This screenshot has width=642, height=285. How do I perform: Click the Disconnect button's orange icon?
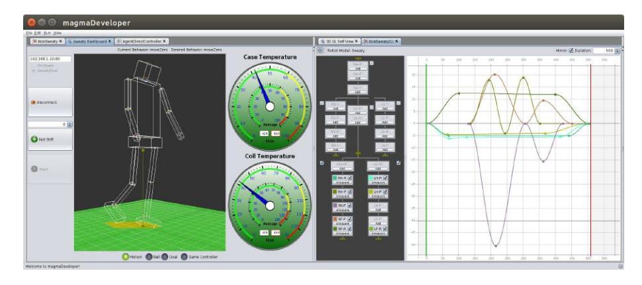(33, 102)
